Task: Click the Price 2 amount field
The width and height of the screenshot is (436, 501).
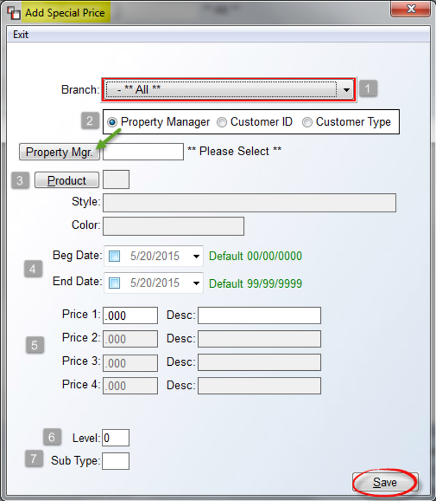Action: (130, 339)
